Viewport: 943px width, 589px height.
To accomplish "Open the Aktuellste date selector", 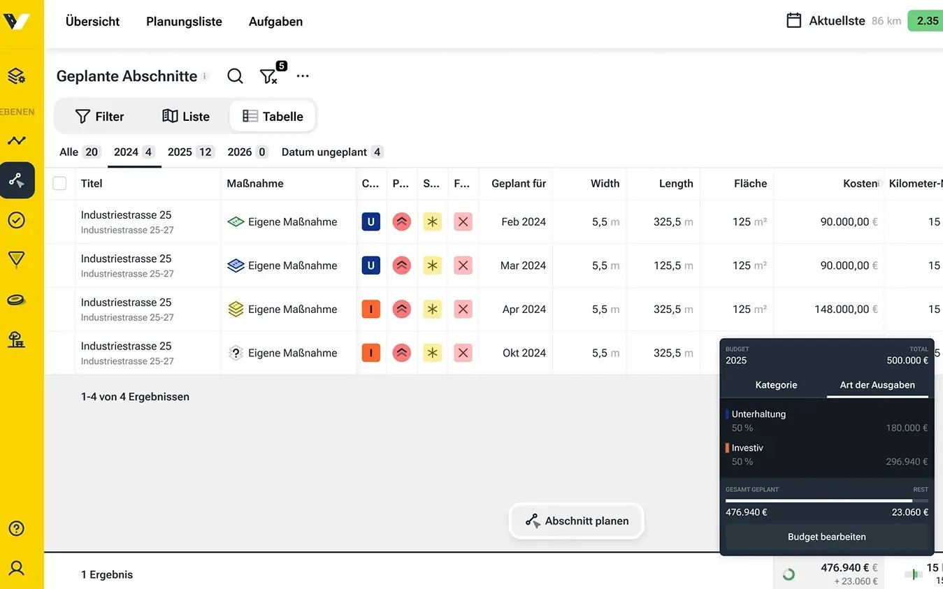I will pos(837,21).
